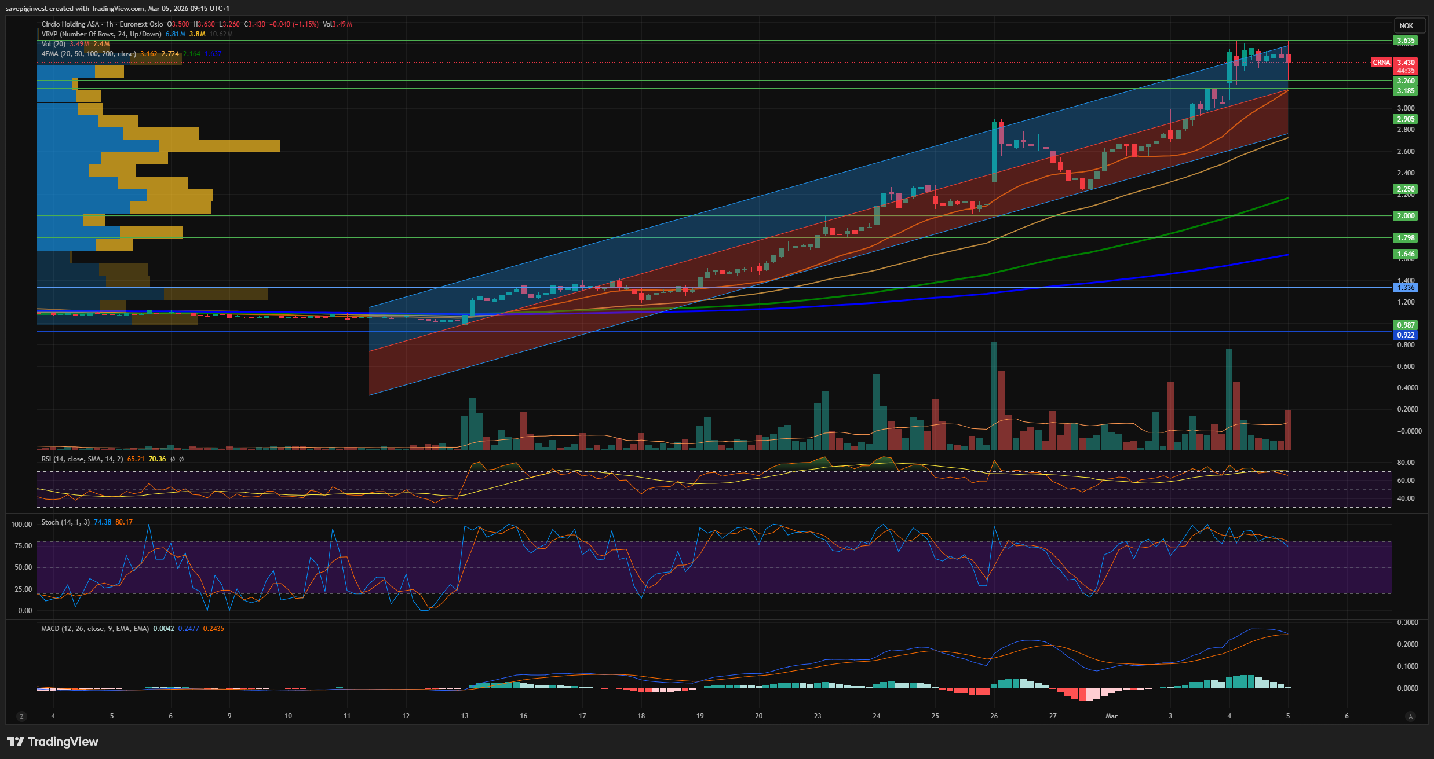Open the 4EMA indicator legend
Viewport: 1434px width, 759px height.
pos(88,54)
